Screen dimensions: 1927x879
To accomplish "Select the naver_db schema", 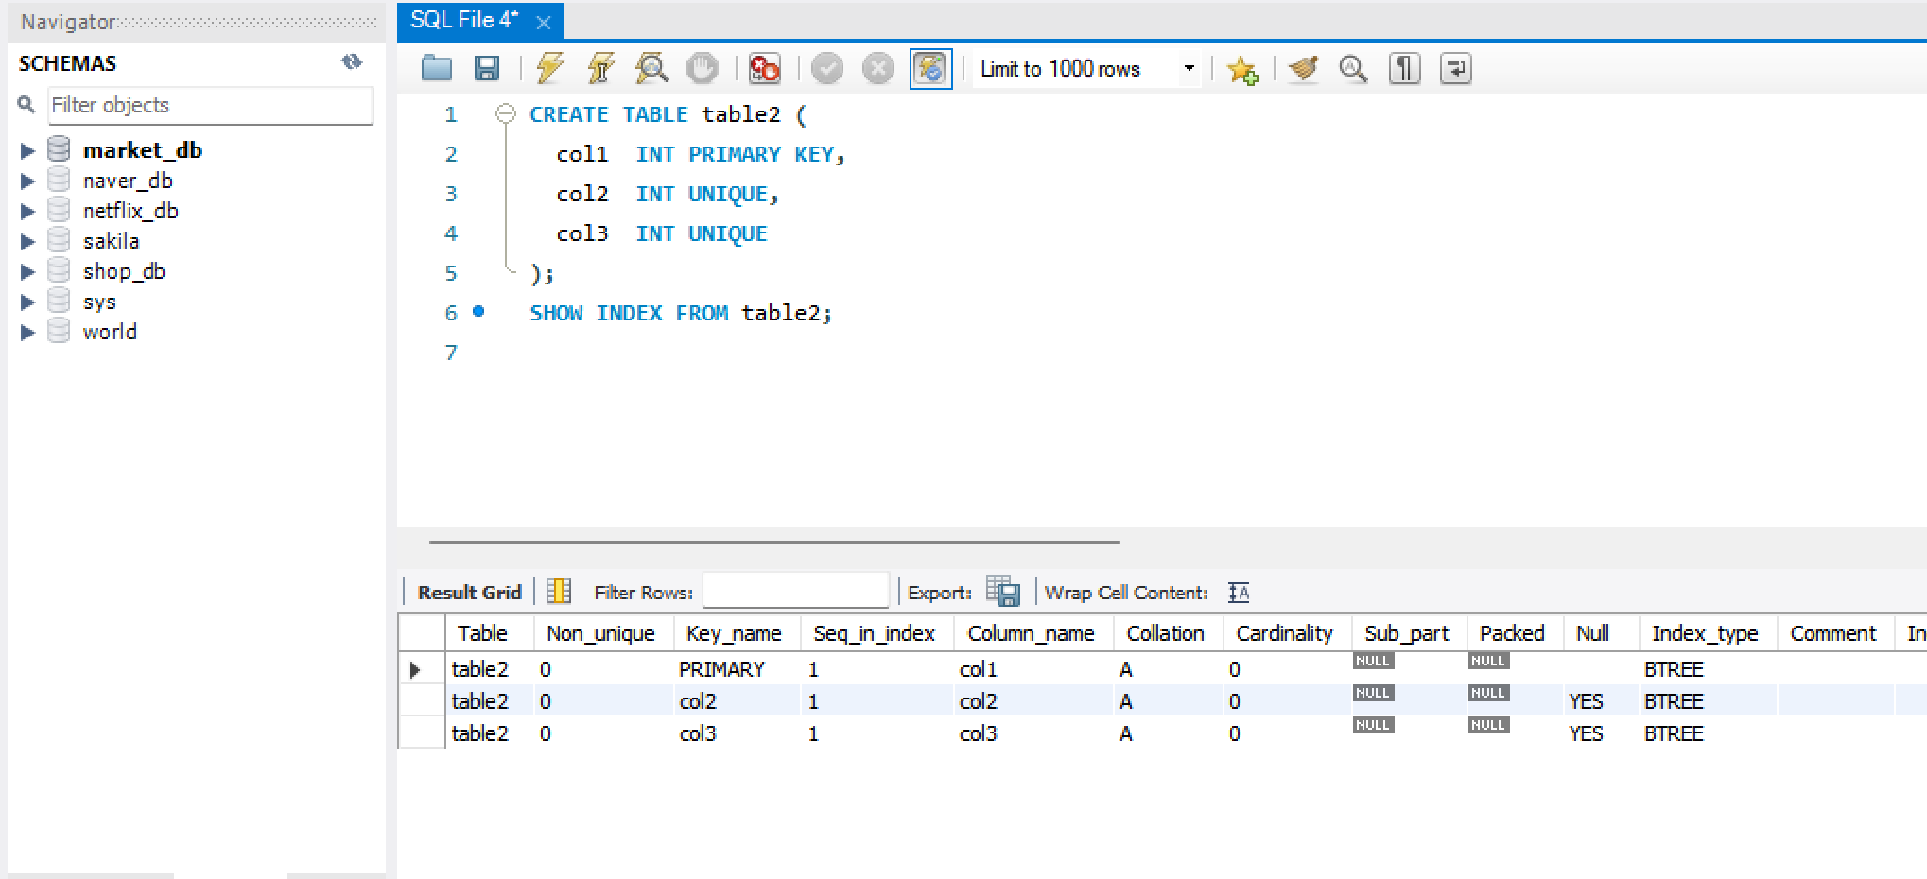I will tap(128, 181).
